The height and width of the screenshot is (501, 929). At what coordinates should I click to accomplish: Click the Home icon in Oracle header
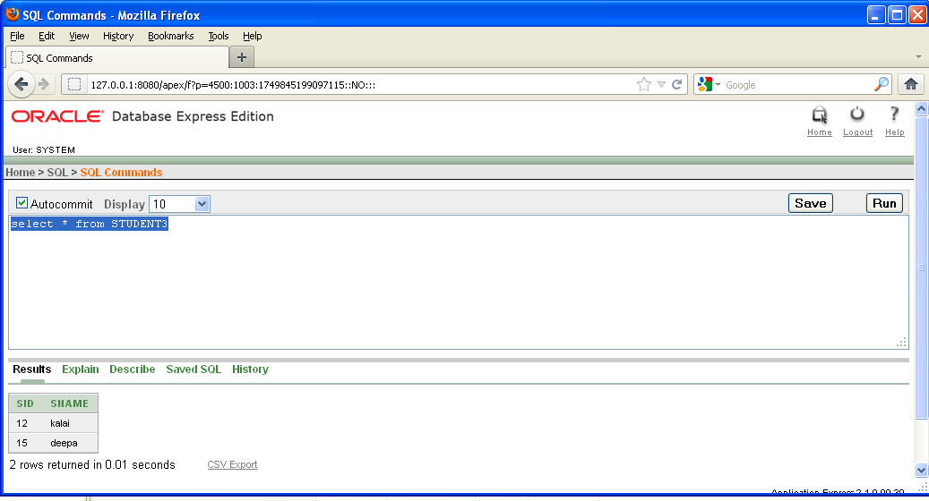pos(820,115)
